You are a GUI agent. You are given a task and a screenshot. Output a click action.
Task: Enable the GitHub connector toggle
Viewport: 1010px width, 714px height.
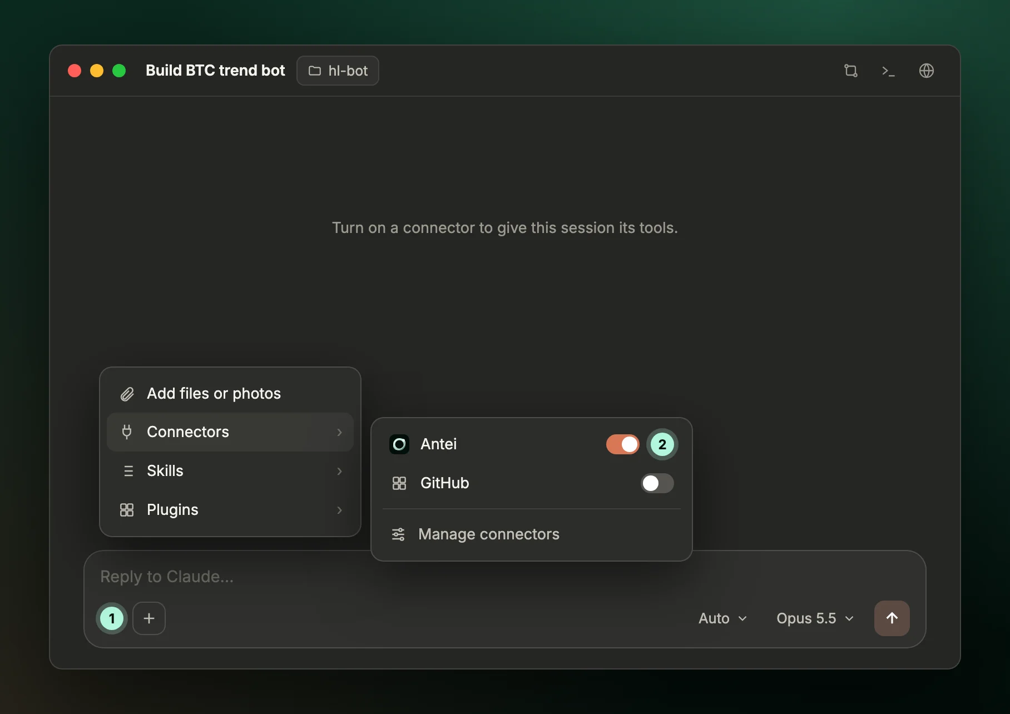coord(657,483)
